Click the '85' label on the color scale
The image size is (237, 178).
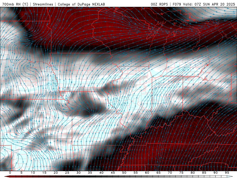(x=204, y=173)
